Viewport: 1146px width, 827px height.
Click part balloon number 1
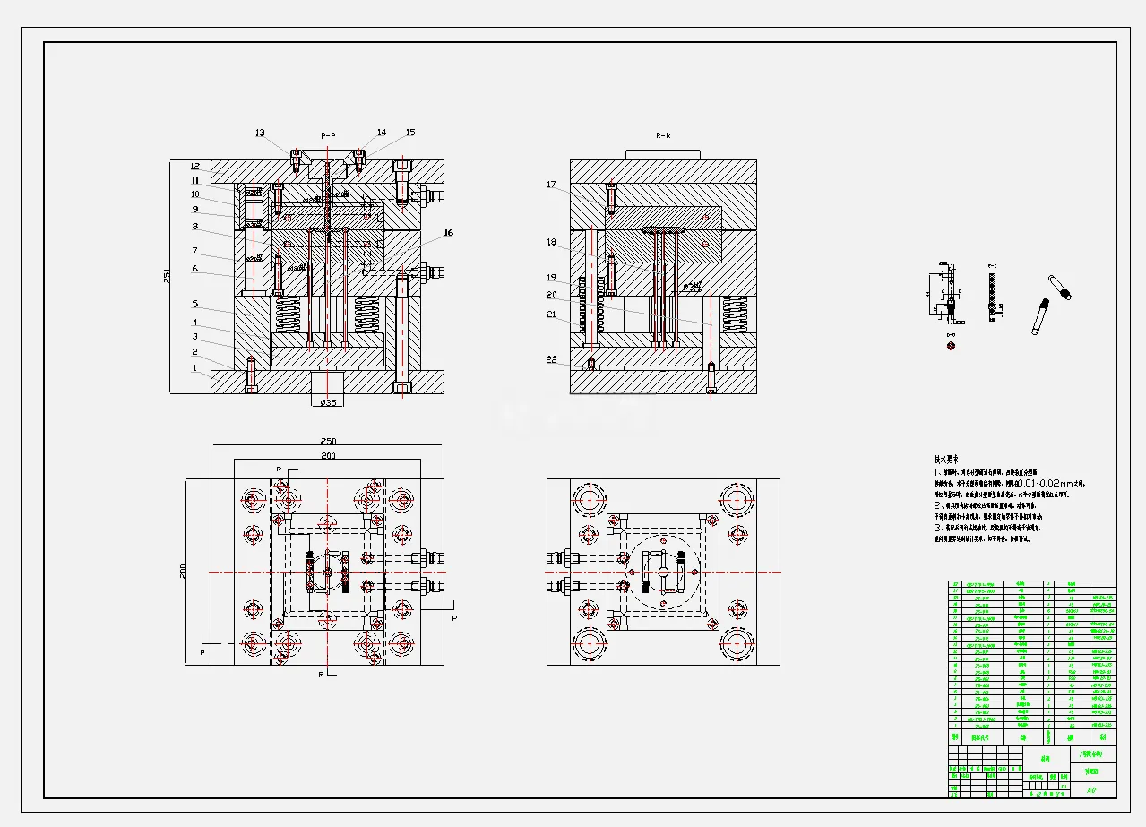click(193, 368)
